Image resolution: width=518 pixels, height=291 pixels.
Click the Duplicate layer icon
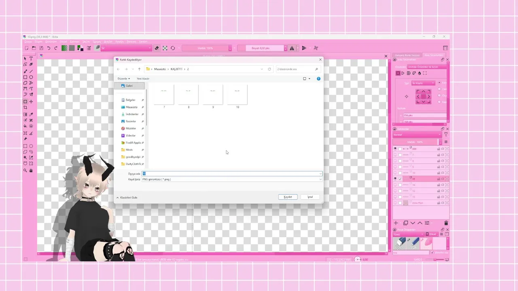405,223
